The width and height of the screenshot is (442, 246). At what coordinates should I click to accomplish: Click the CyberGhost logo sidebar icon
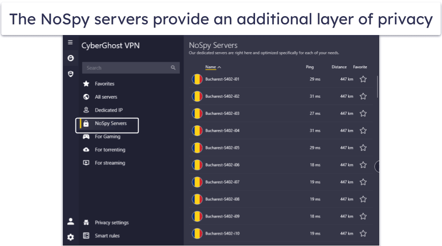pyautogui.click(x=70, y=58)
